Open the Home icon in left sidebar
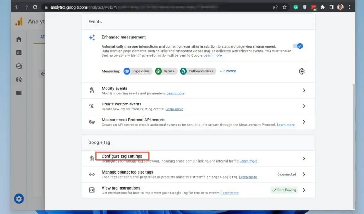This screenshot has width=364, height=214. (x=19, y=39)
